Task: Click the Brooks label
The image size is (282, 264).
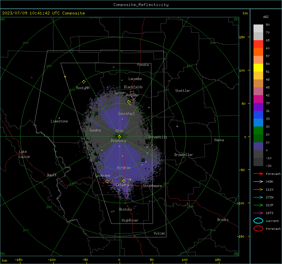Action: [223, 220]
